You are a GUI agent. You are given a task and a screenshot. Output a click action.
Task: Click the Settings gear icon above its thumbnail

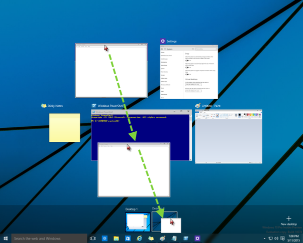(162, 41)
